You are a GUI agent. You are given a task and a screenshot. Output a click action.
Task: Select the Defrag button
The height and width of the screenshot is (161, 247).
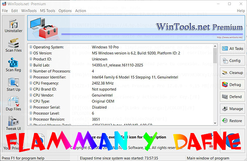pos(233,85)
